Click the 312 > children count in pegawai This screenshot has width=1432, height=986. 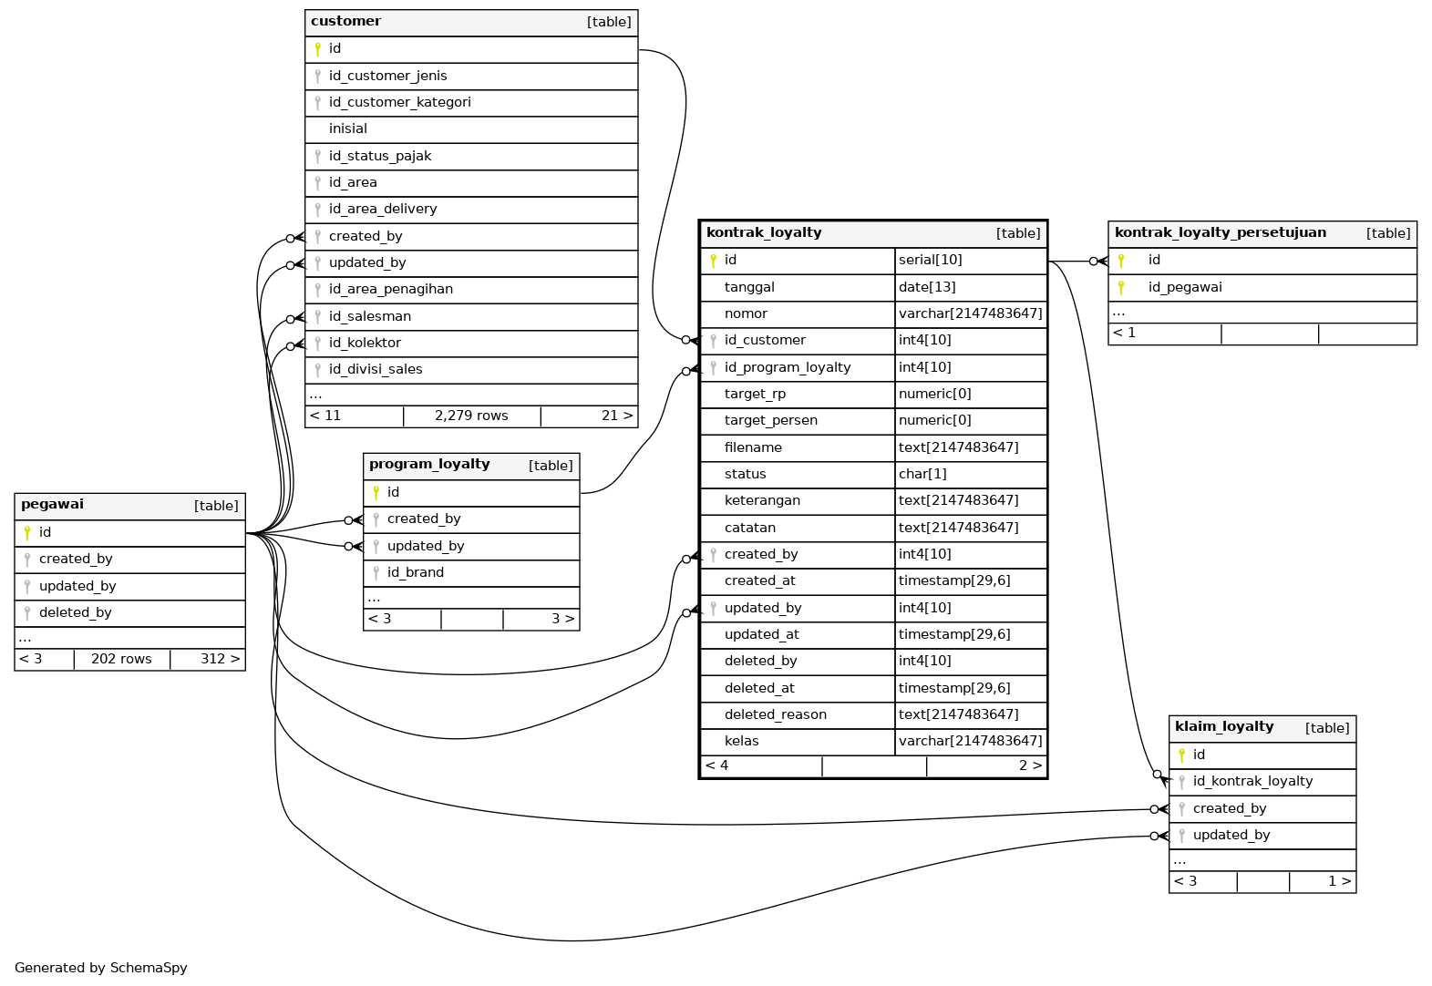[x=220, y=659]
